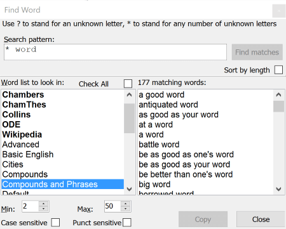Decrease the Min value with down arrow

[x=43, y=209]
